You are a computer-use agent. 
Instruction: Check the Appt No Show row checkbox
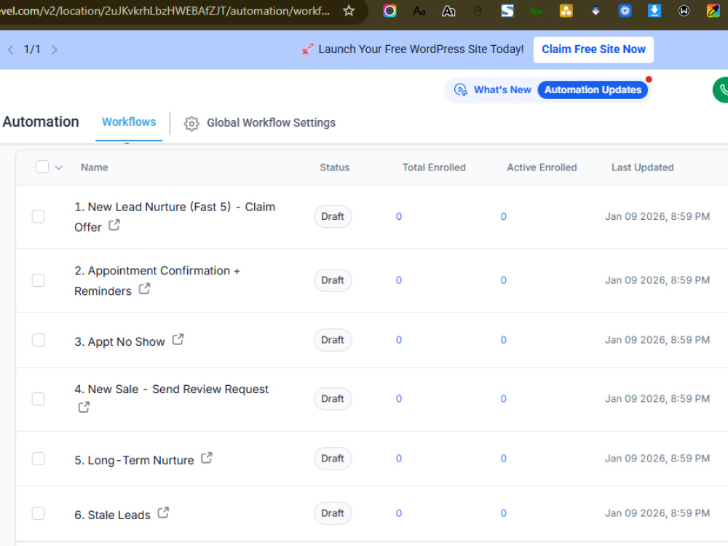click(39, 340)
